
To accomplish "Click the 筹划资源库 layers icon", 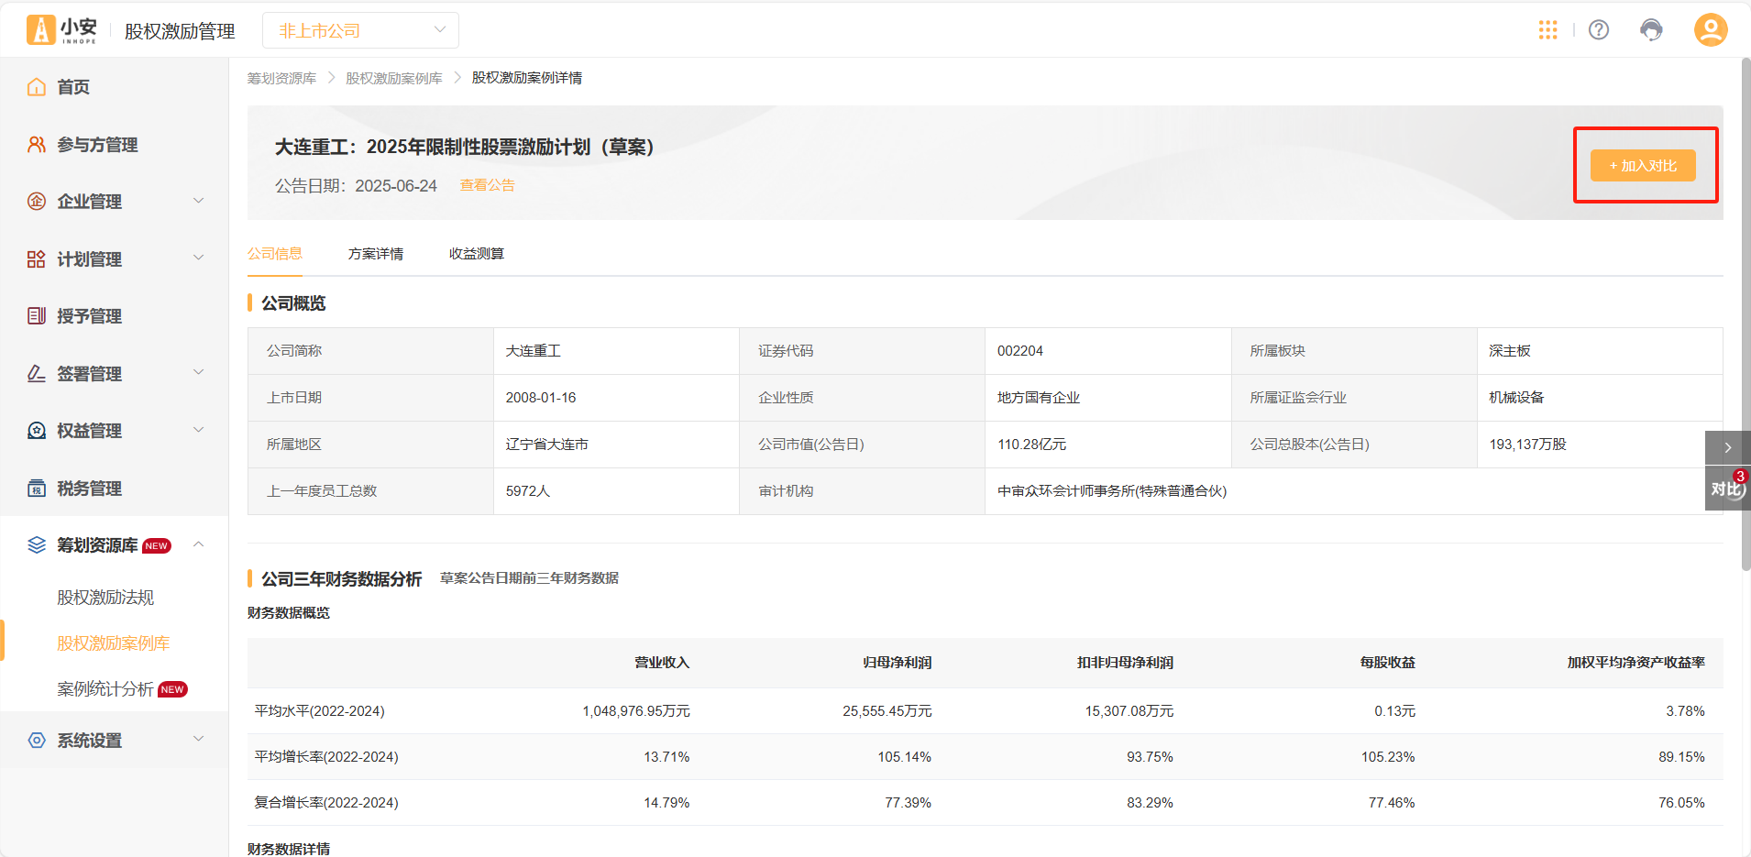I will [37, 545].
